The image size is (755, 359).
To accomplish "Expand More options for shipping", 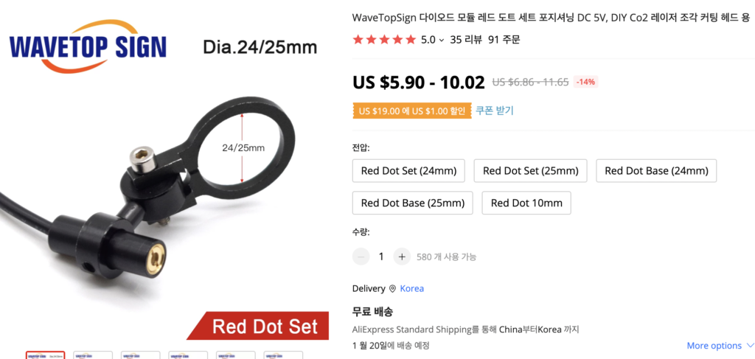I will [x=720, y=346].
